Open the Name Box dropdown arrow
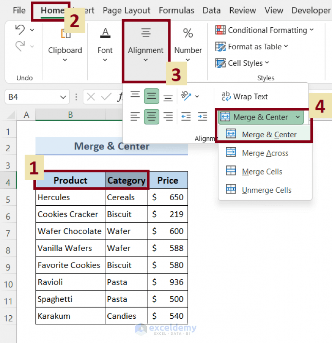Image resolution: width=332 pixels, height=343 pixels. 63,97
